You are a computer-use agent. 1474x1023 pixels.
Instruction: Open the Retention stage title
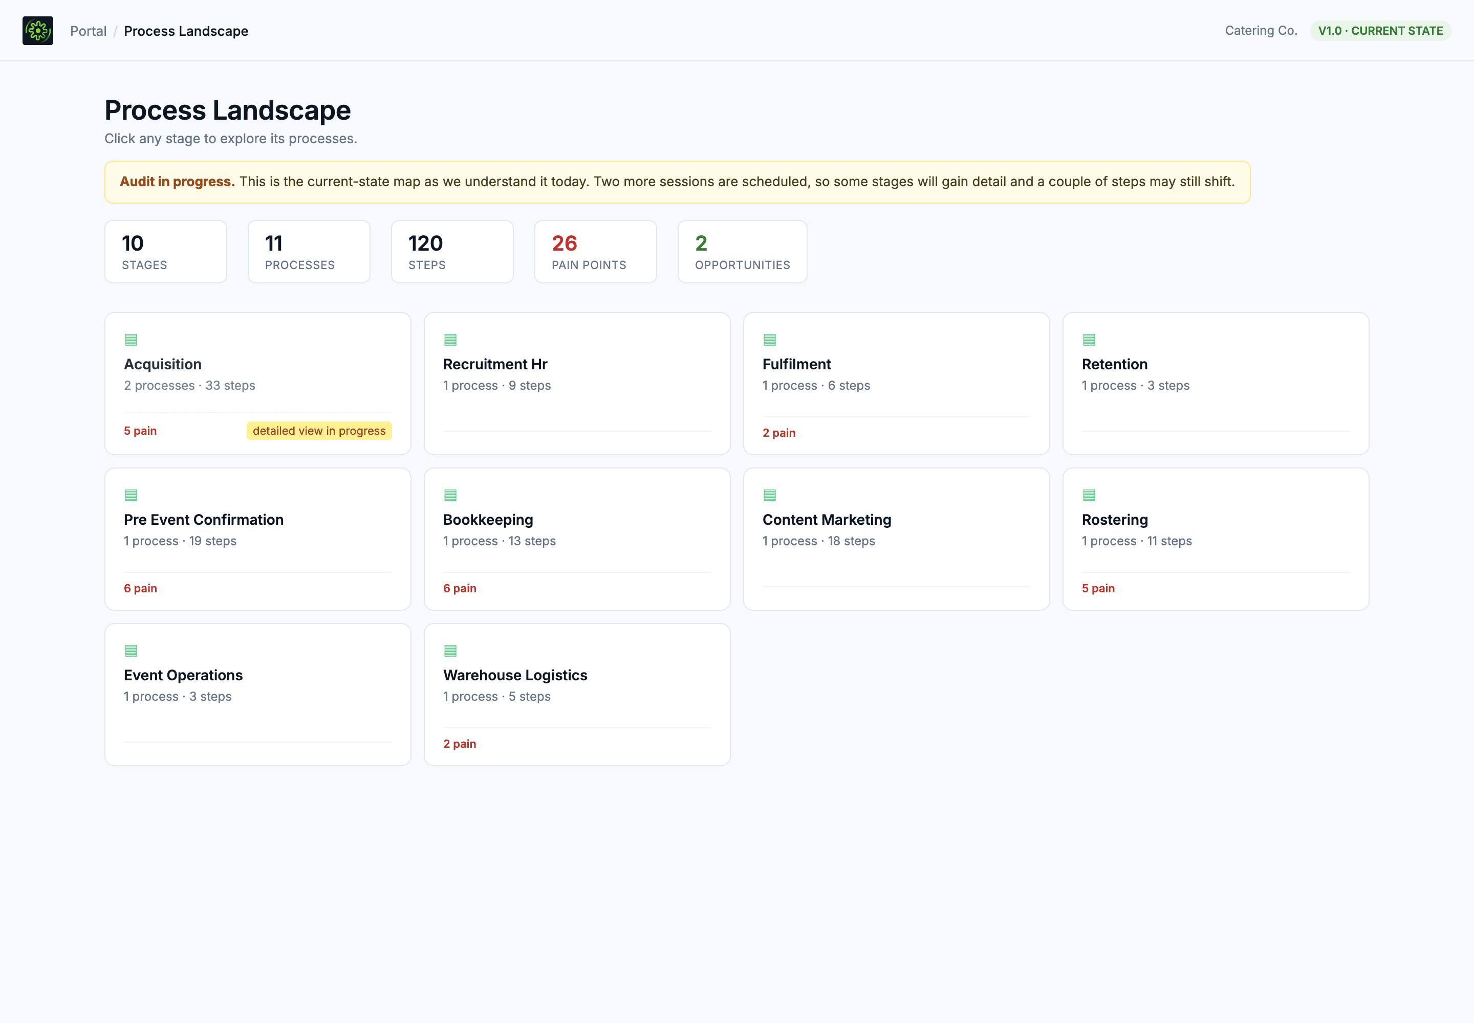coord(1115,364)
